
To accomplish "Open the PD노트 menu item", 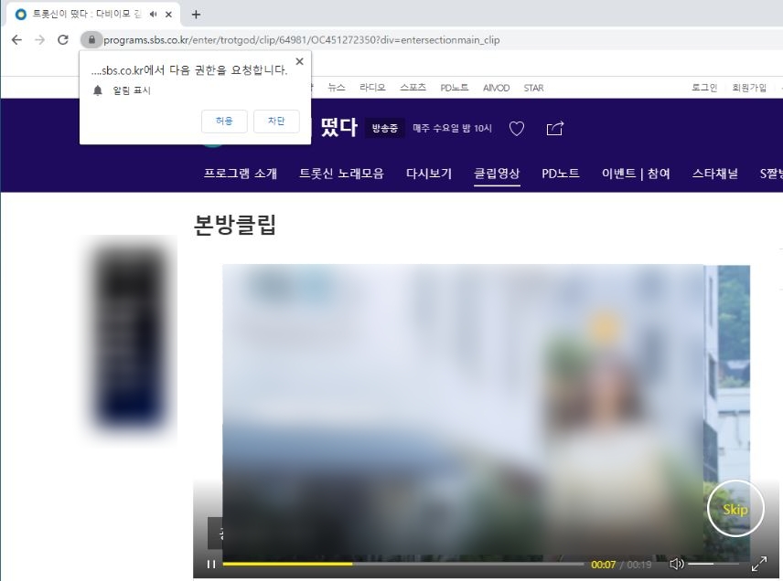I will pyautogui.click(x=561, y=174).
